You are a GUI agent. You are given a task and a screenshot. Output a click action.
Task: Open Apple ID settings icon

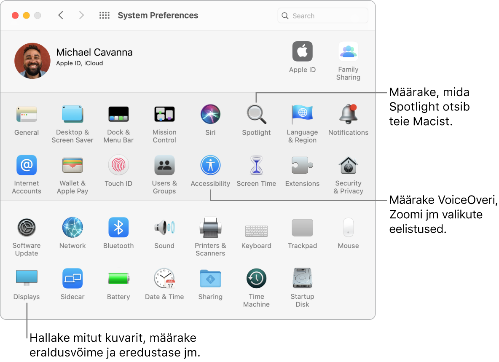[x=302, y=51]
